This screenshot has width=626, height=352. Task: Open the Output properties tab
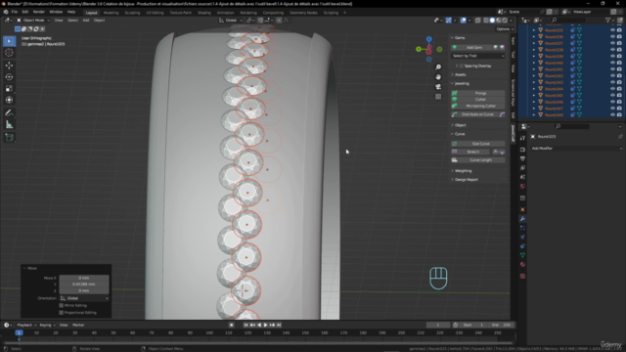(522, 158)
